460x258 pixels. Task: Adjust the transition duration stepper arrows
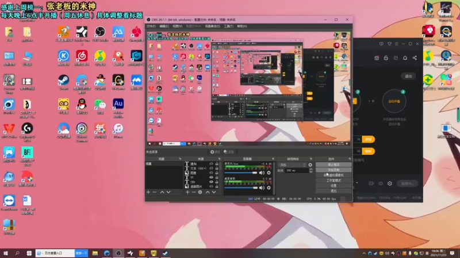click(310, 170)
